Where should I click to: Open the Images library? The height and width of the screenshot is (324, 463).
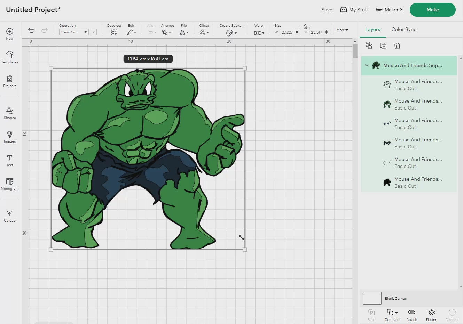point(10,137)
